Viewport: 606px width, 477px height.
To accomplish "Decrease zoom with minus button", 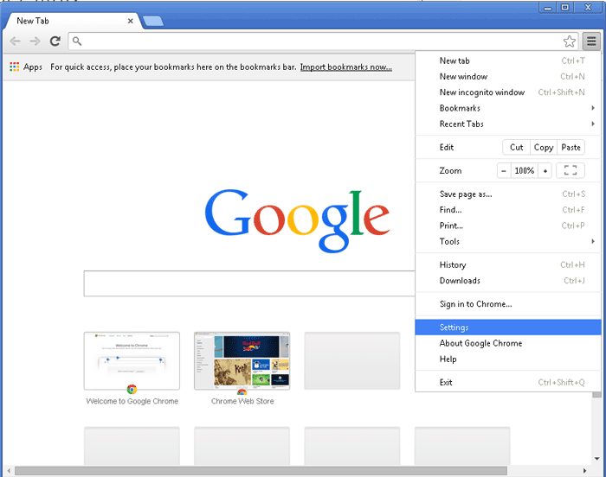I will [x=504, y=170].
